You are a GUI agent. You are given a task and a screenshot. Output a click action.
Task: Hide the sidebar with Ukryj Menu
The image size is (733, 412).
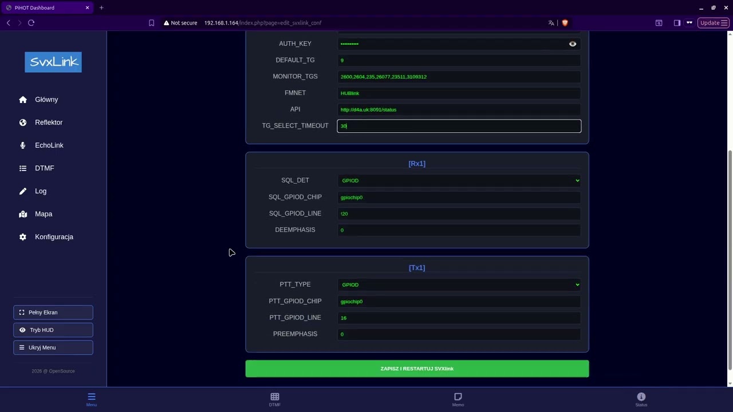(53, 347)
